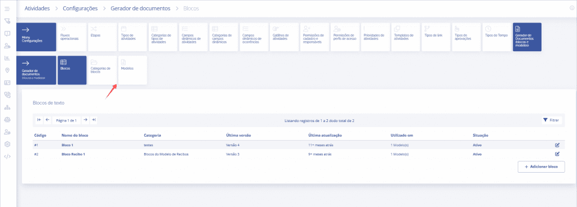Click the Última atualização column header
577x207 pixels.
(x=325, y=136)
